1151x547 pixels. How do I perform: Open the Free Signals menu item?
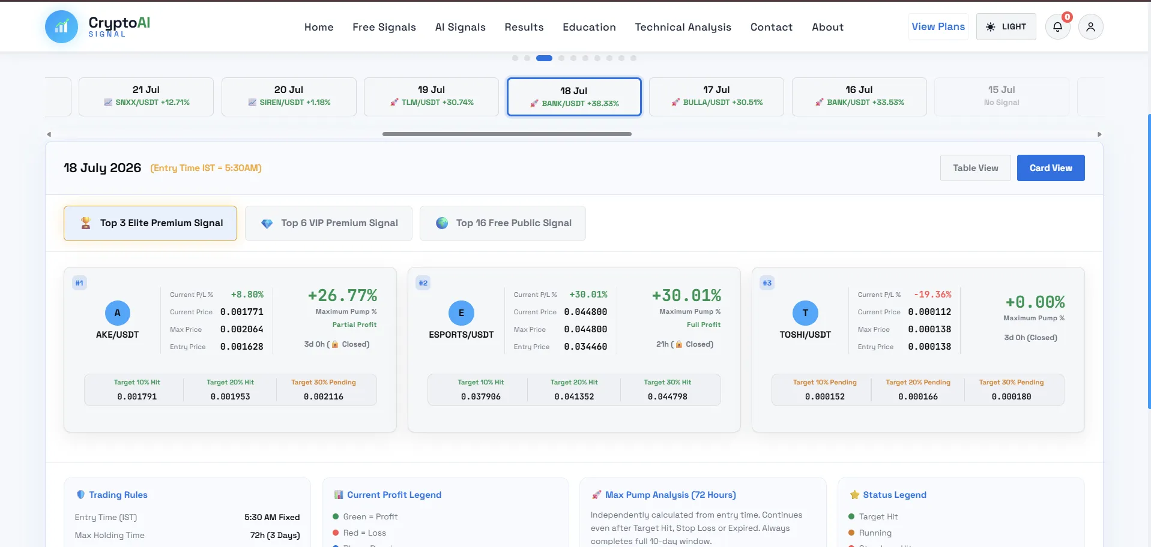tap(384, 27)
